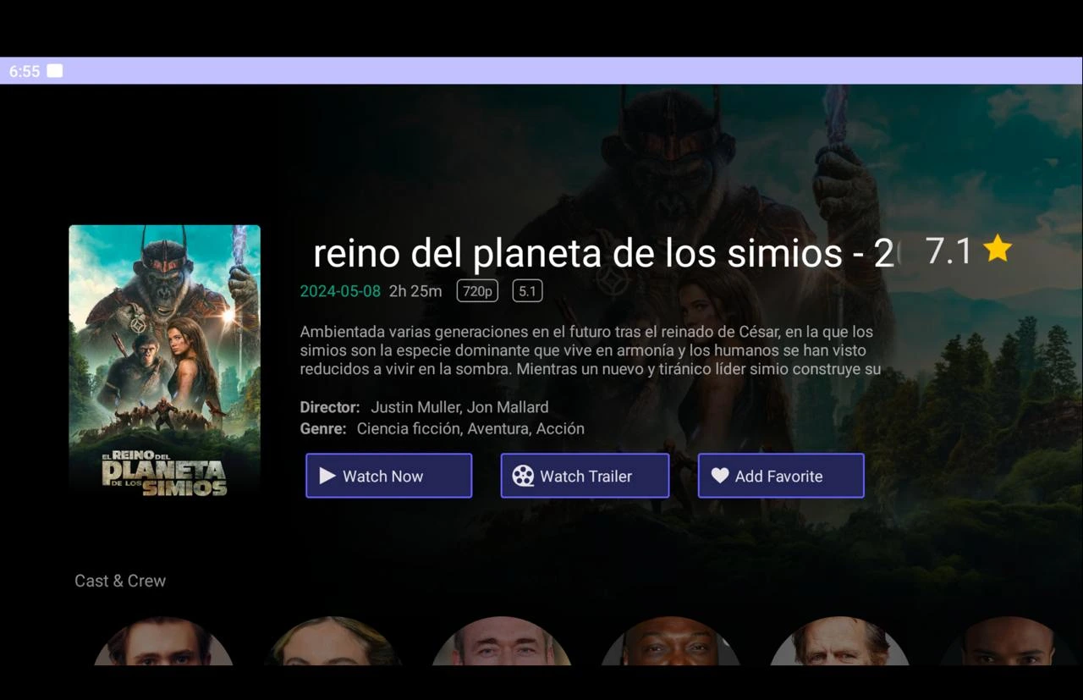Open the Watch Trailer button

(x=585, y=476)
